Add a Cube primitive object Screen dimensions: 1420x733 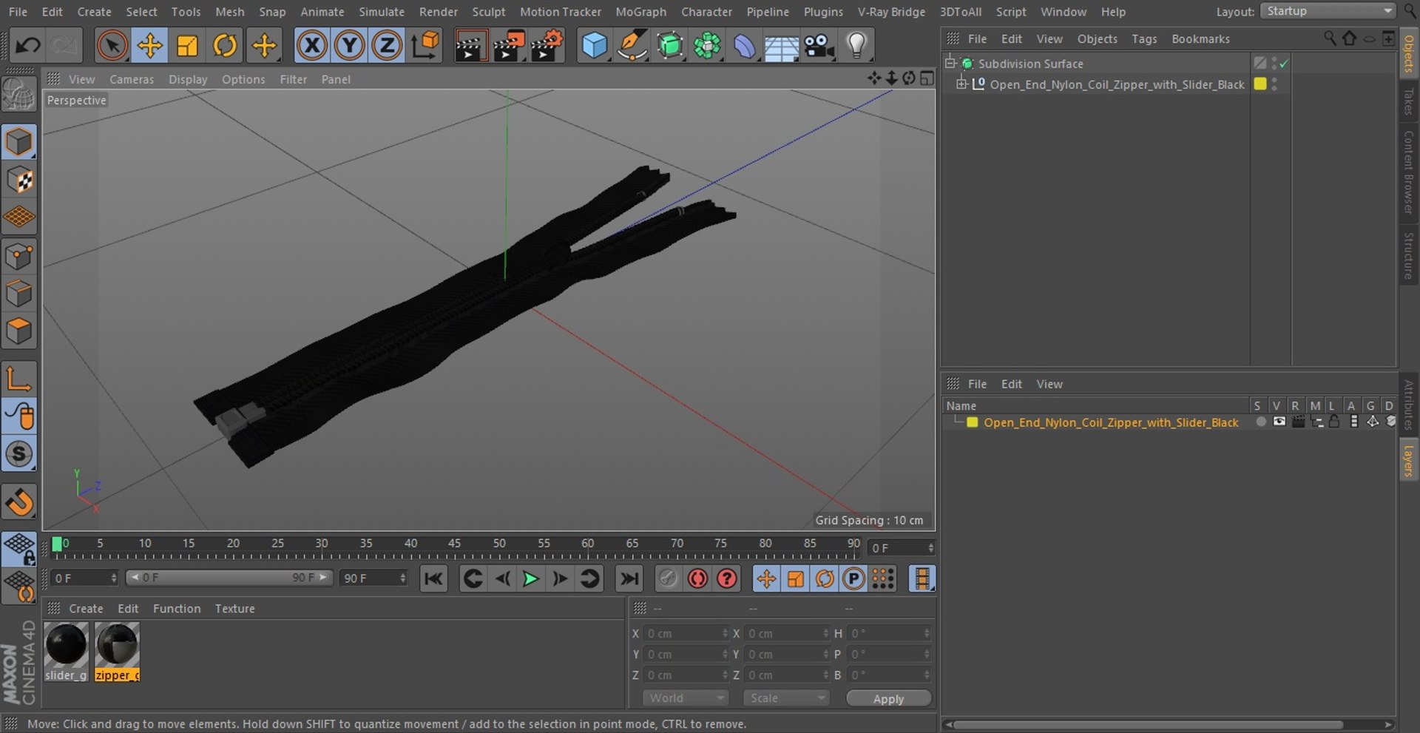coord(594,46)
